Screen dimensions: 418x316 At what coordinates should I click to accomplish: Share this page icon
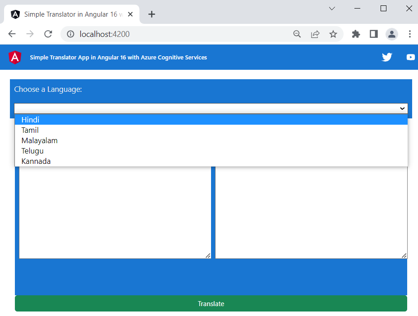(x=315, y=34)
